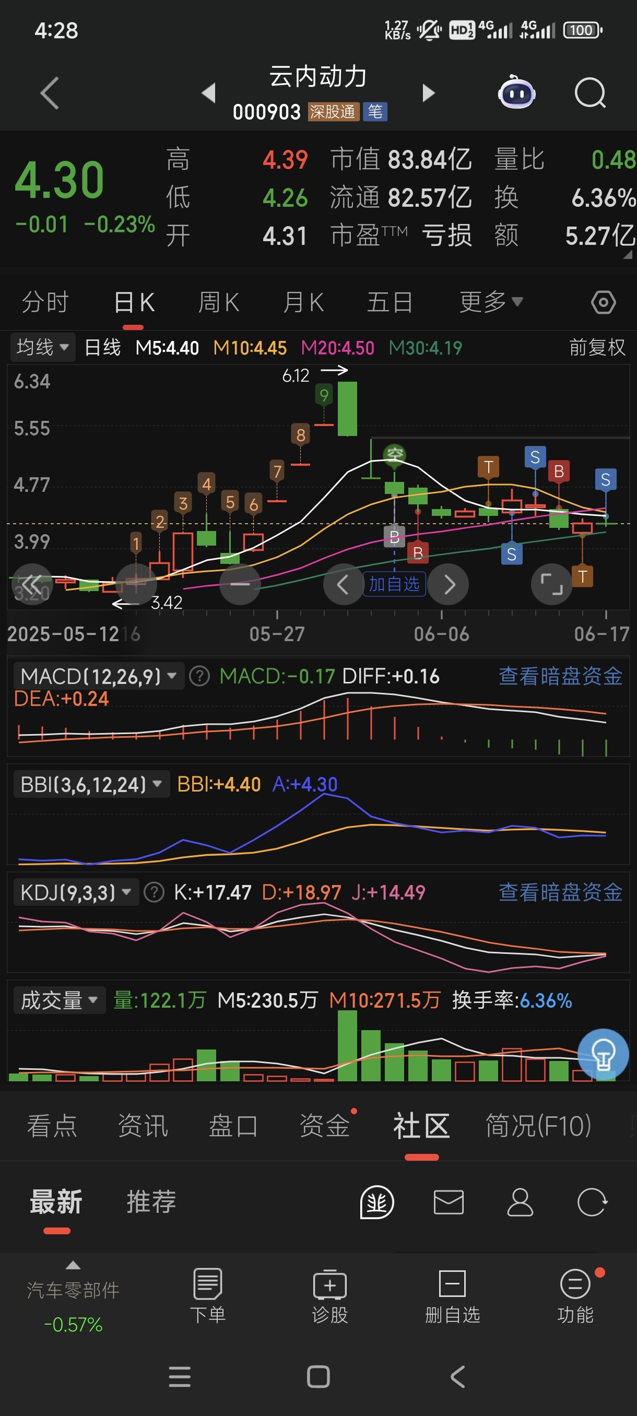The width and height of the screenshot is (637, 1416).
Task: Go back with the top-left arrow
Action: [50, 93]
